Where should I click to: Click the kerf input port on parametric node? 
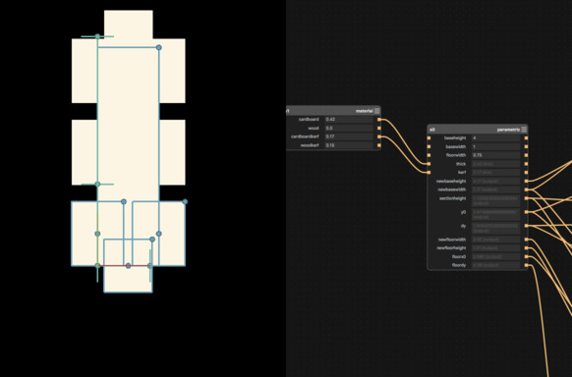pyautogui.click(x=429, y=172)
